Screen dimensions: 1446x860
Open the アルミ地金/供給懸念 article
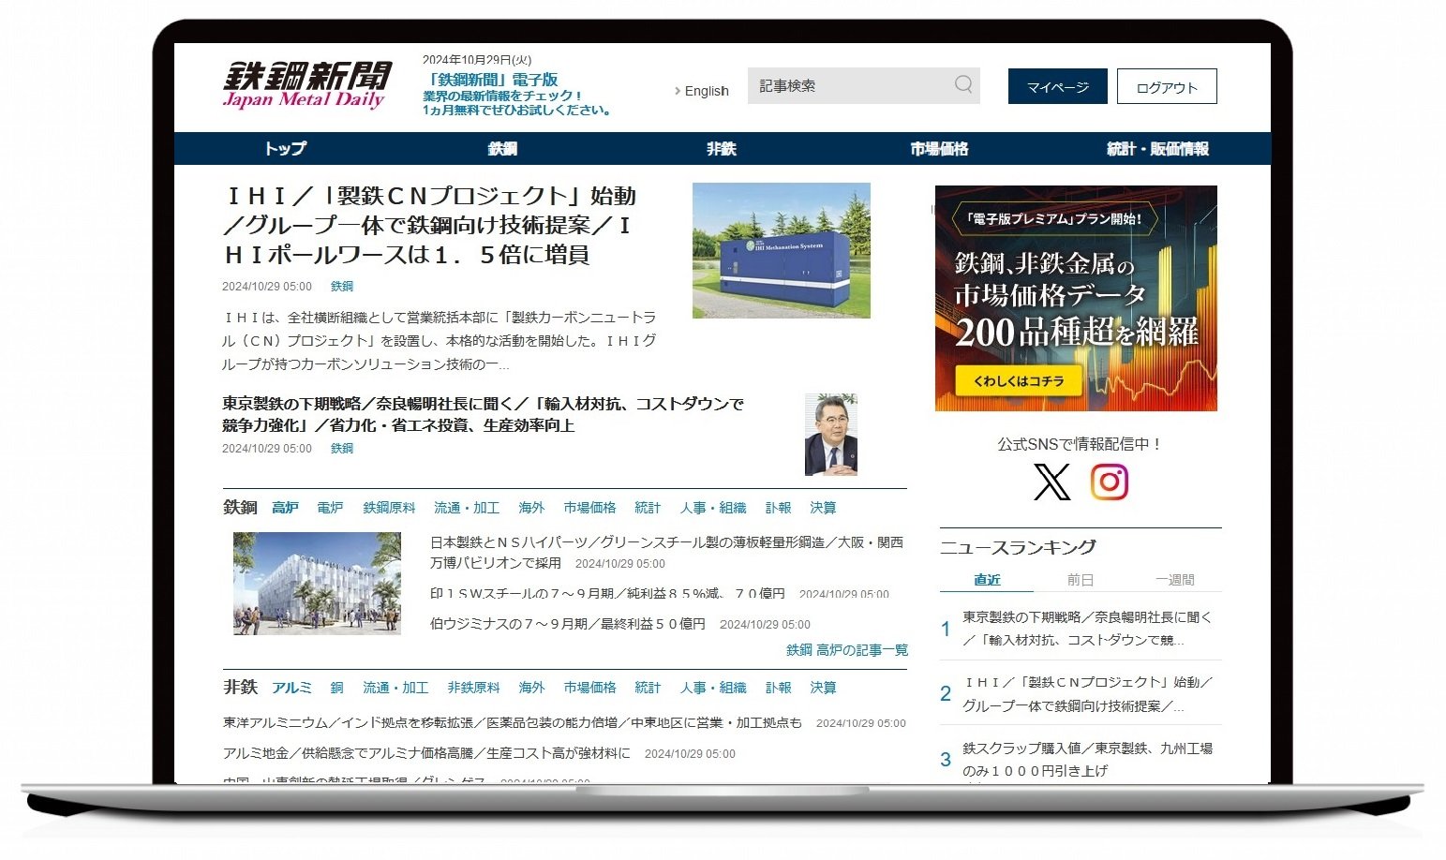pyautogui.click(x=426, y=753)
